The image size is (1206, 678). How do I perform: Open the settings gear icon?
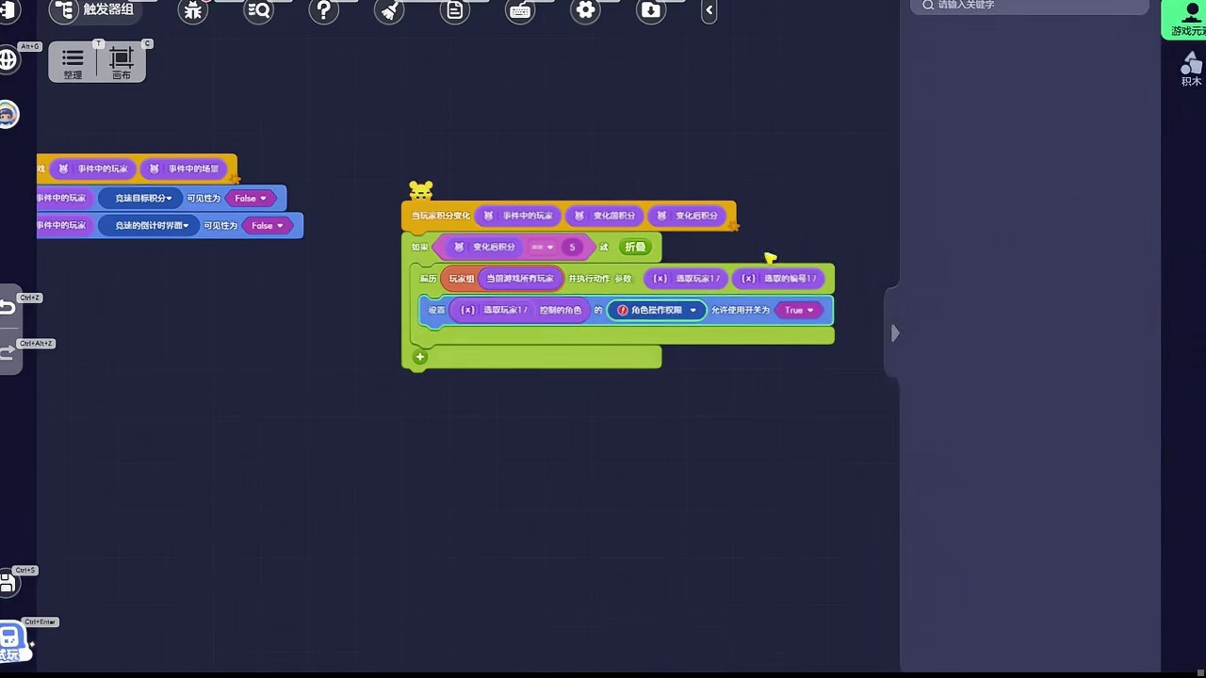[x=585, y=10]
